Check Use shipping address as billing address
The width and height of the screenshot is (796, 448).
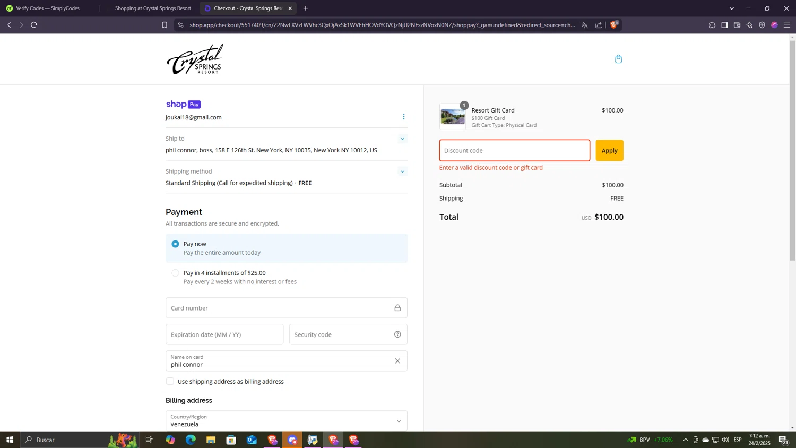coord(170,381)
